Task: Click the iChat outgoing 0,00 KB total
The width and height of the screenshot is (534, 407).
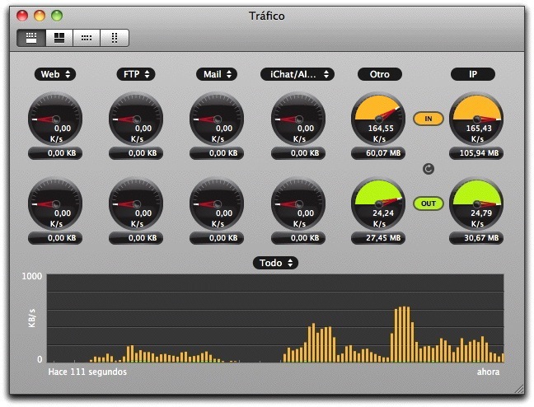Action: (298, 238)
